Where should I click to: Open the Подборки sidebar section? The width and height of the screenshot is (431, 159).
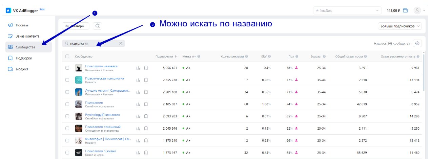coord(24,58)
